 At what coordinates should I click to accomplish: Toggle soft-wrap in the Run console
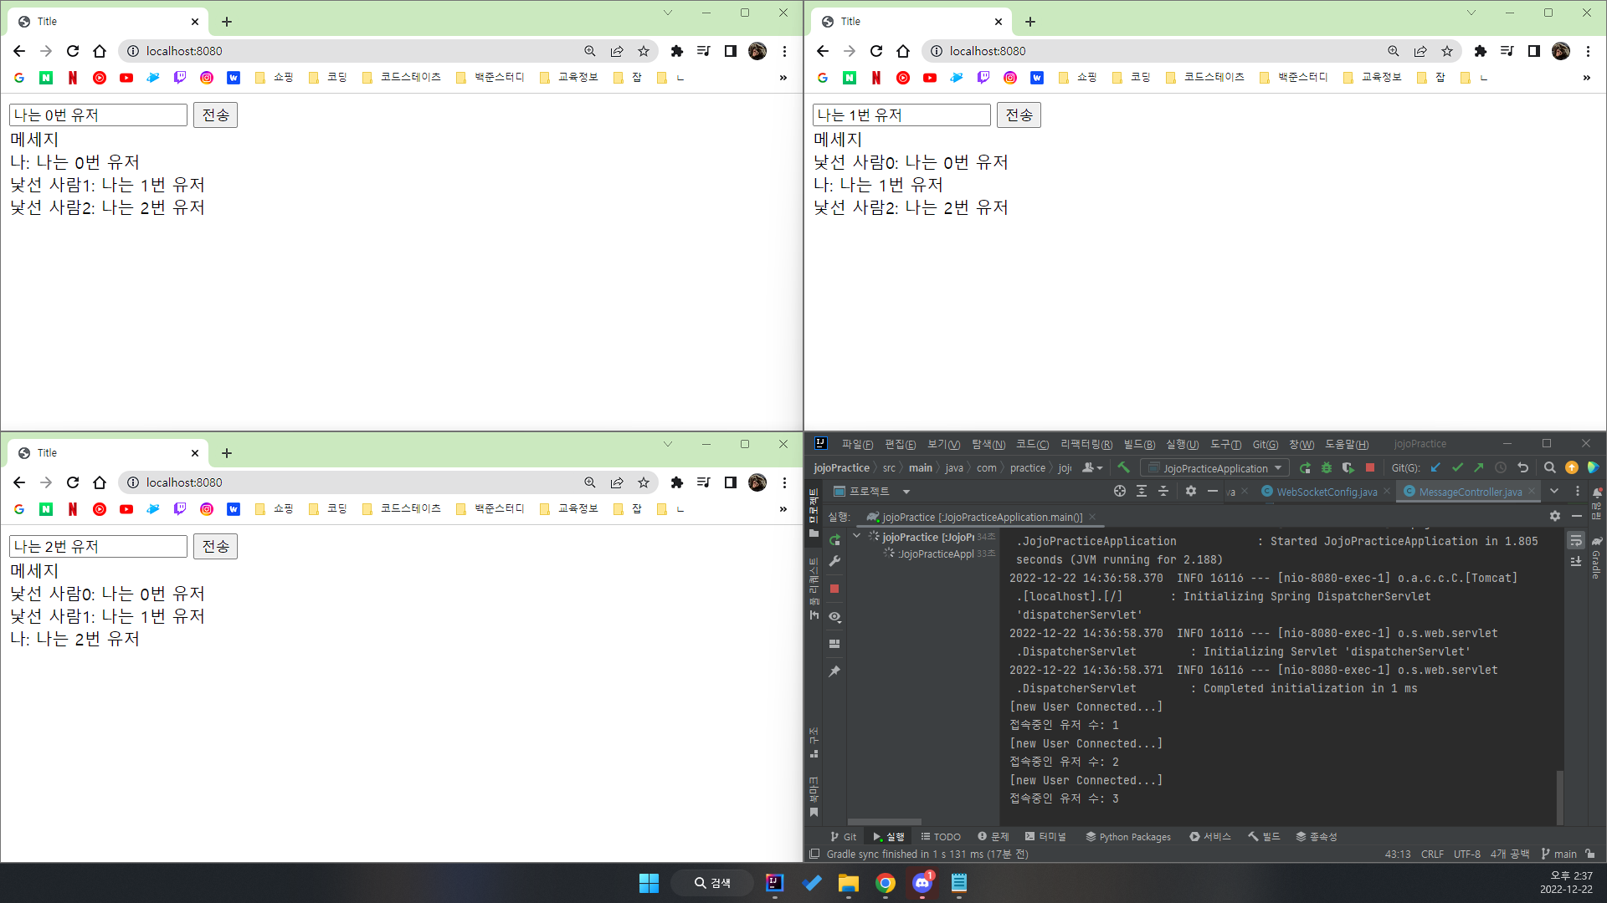[x=1576, y=541]
